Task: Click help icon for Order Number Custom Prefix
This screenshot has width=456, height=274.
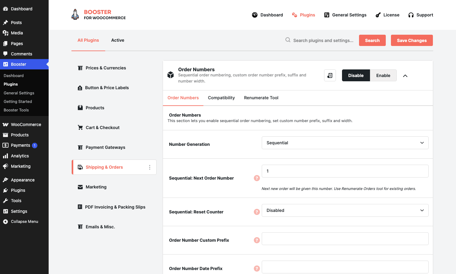Action: pyautogui.click(x=257, y=240)
